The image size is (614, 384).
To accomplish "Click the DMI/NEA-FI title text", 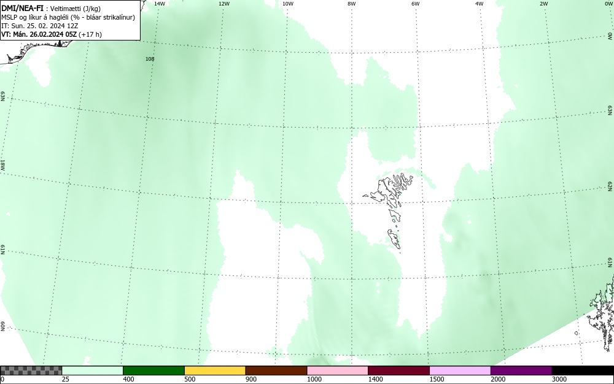I will pyautogui.click(x=22, y=8).
